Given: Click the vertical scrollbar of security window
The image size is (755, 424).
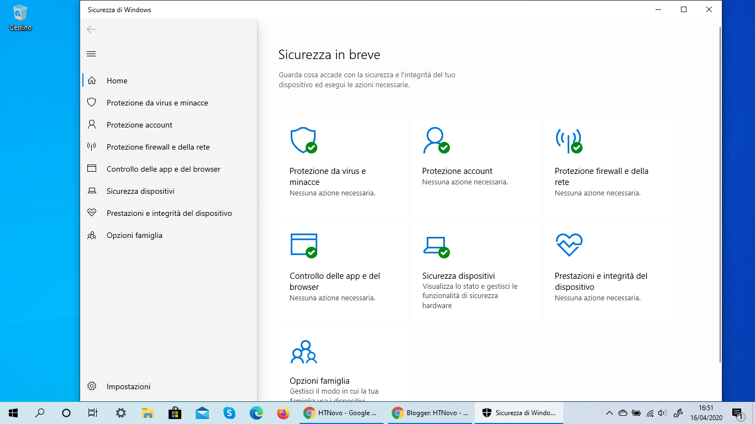Looking at the screenshot, I should [720, 194].
